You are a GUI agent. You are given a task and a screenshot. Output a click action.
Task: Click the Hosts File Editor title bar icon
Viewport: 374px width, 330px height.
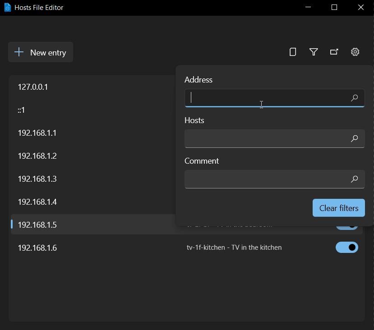pyautogui.click(x=7, y=8)
